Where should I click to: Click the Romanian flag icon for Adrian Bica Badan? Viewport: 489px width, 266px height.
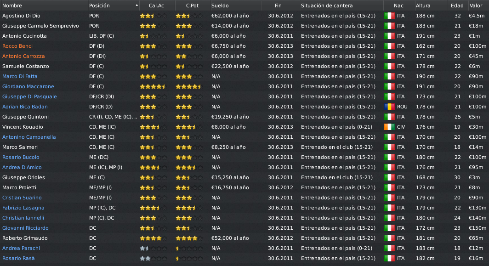(389, 107)
